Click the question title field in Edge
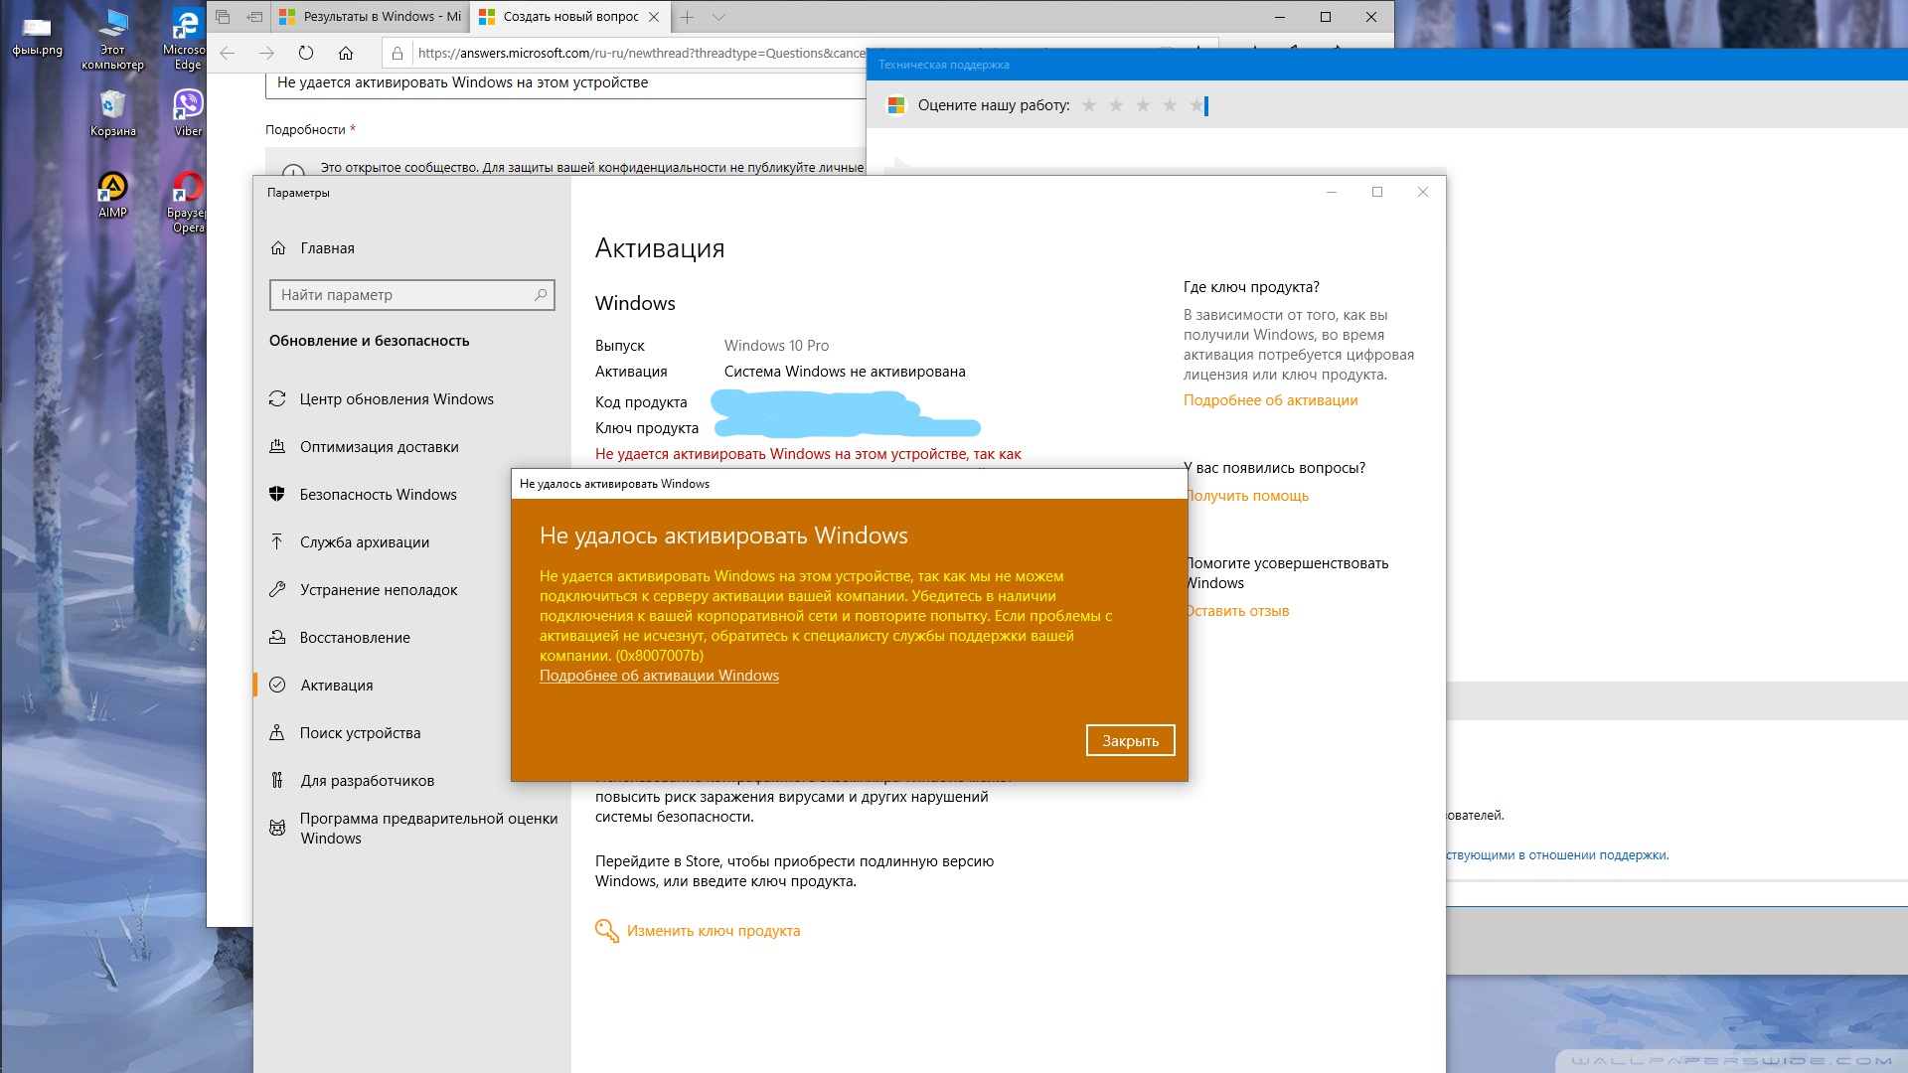 [565, 83]
